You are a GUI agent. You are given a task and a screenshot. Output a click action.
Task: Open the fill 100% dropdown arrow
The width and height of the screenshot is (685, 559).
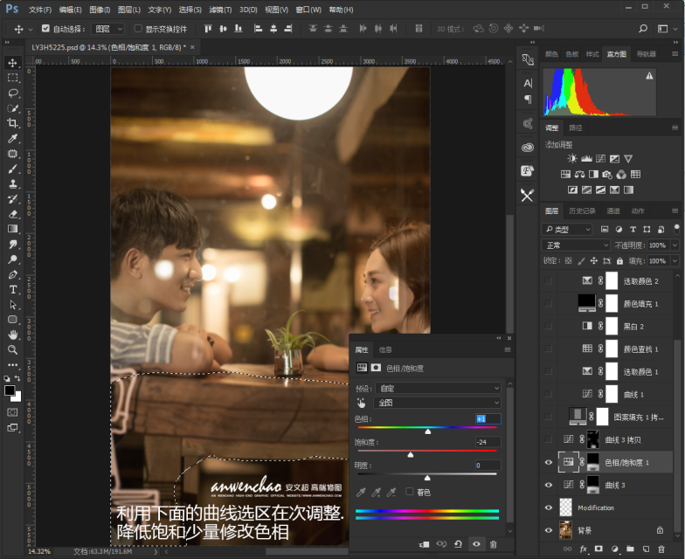click(675, 261)
